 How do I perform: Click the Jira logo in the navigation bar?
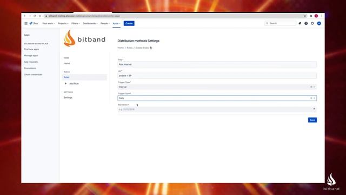[34, 23]
